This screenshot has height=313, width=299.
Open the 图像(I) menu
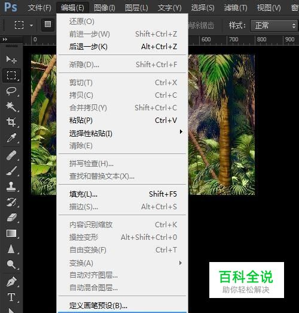tap(105, 8)
